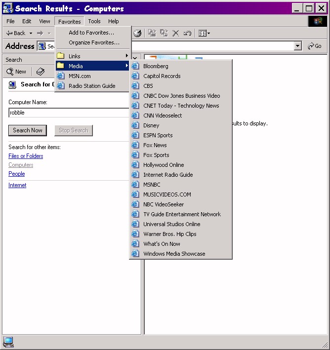Viewport: 330px width, 350px height.
Task: Choose Add to Favorites menu entry
Action: pyautogui.click(x=91, y=33)
